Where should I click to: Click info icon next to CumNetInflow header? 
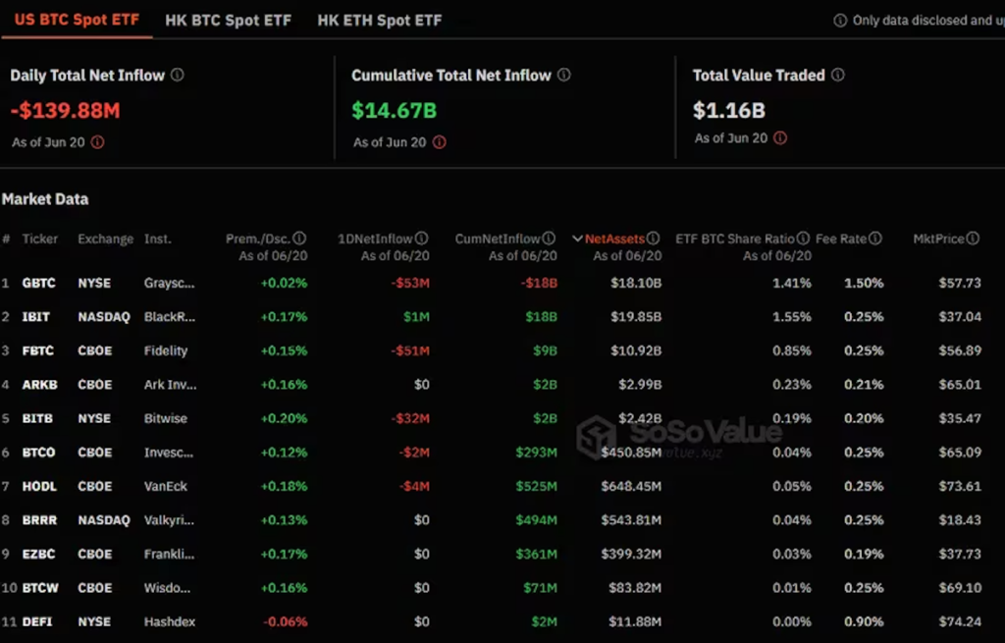tap(550, 239)
